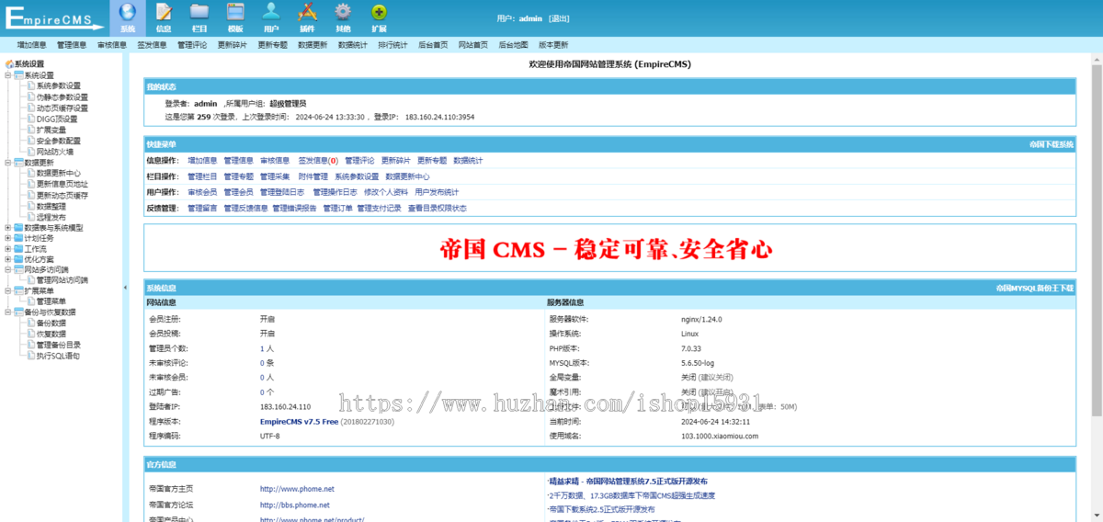
Task: Open the 模板 template icon
Action: click(x=235, y=13)
